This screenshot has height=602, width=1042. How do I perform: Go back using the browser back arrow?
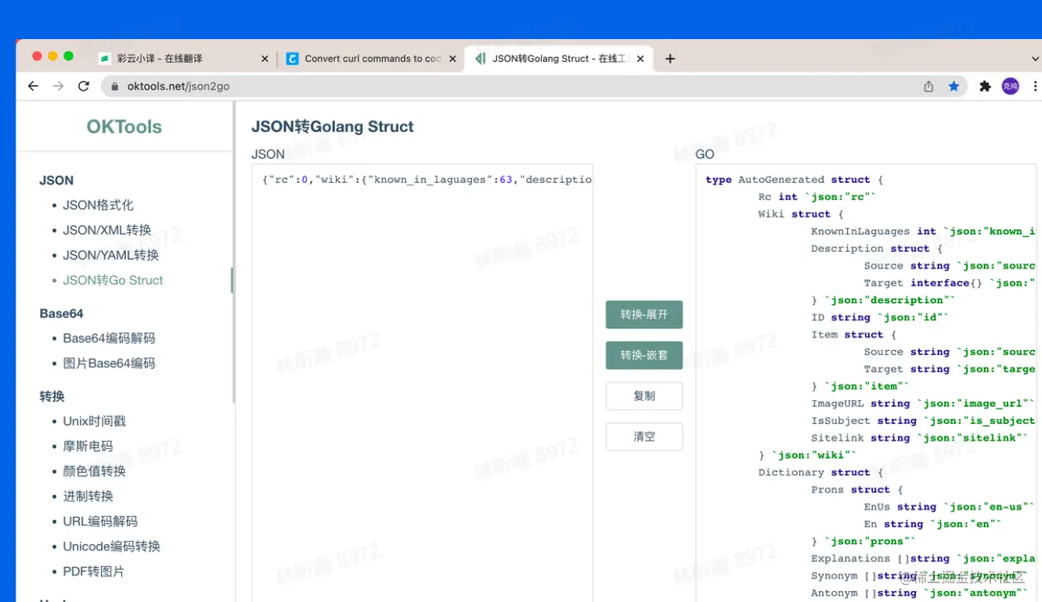(x=33, y=86)
